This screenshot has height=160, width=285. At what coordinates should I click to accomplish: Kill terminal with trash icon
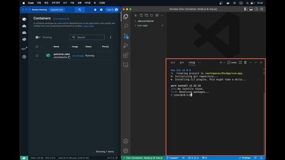click(x=245, y=62)
